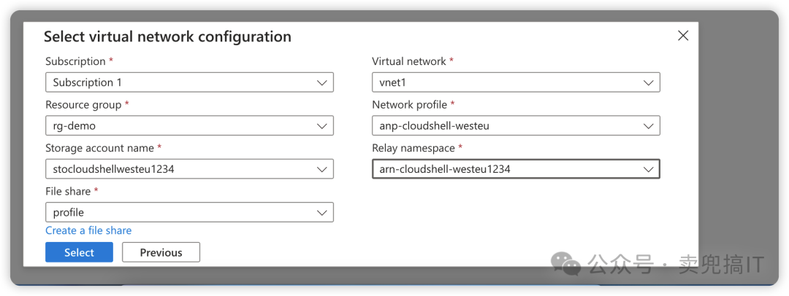Expand the Network profile dropdown
Screen dimensions: 789x296
[516, 125]
